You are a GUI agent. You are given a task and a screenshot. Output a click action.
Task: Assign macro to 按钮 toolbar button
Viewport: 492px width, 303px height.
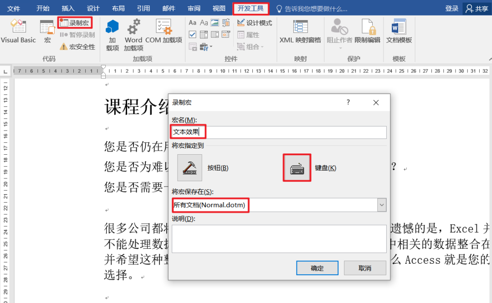tap(190, 167)
